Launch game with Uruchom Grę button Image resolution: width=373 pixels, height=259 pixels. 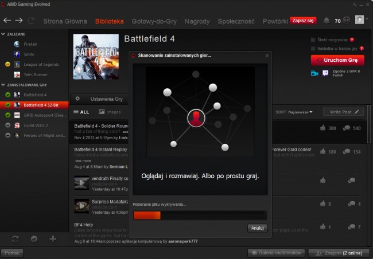click(x=337, y=60)
